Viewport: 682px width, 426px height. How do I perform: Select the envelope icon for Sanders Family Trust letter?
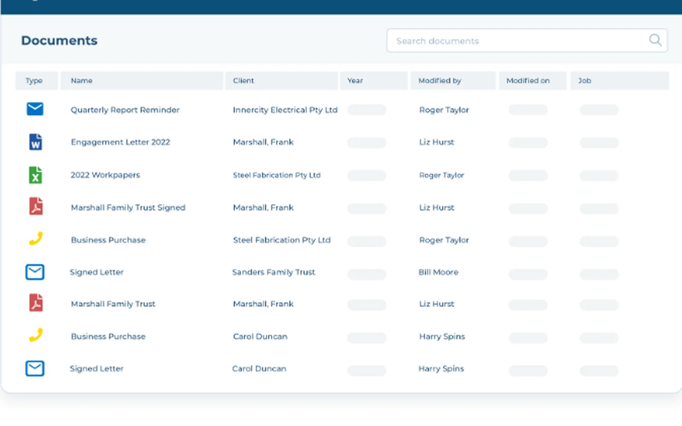35,272
